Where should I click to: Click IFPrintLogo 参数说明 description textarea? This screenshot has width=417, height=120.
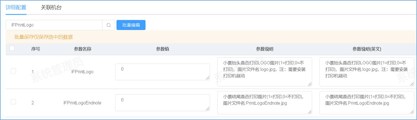click(264, 72)
